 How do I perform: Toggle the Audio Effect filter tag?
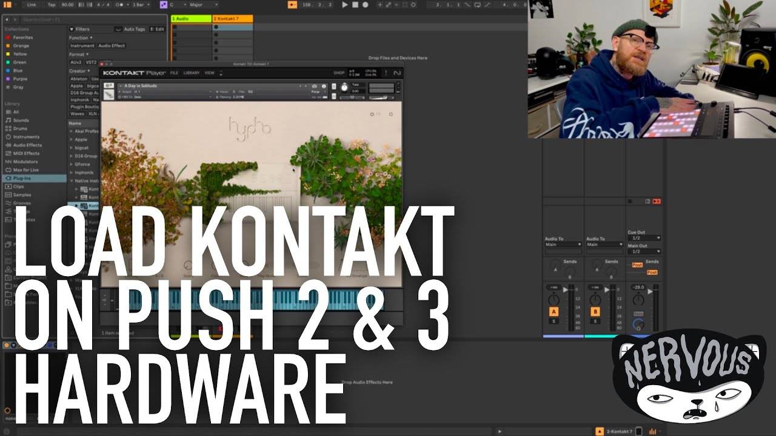(x=112, y=45)
